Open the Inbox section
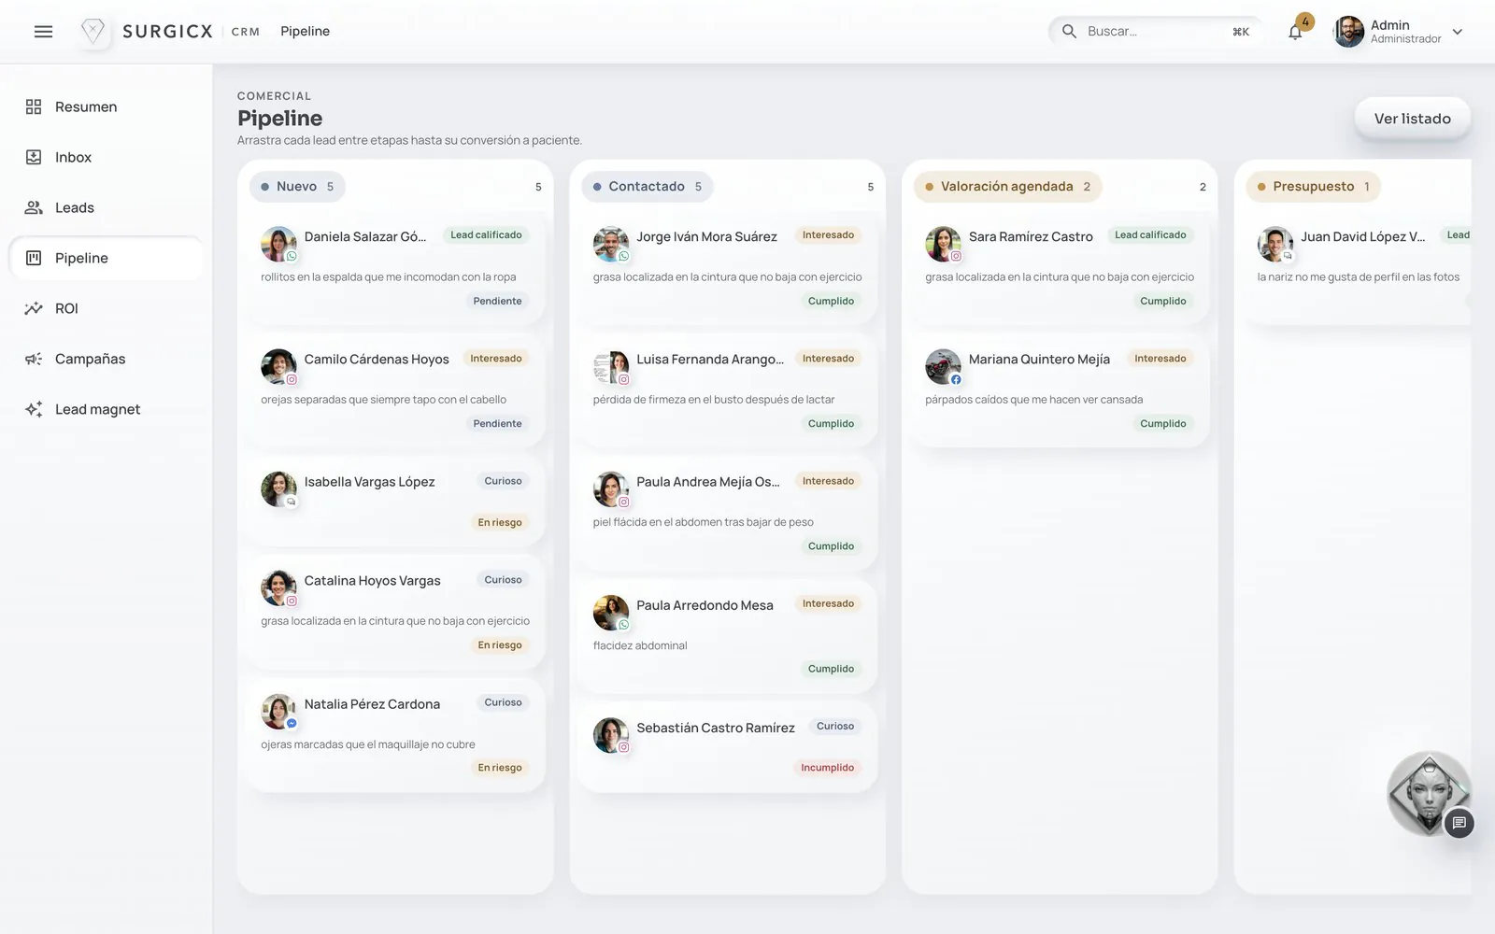The image size is (1495, 934). (107, 158)
